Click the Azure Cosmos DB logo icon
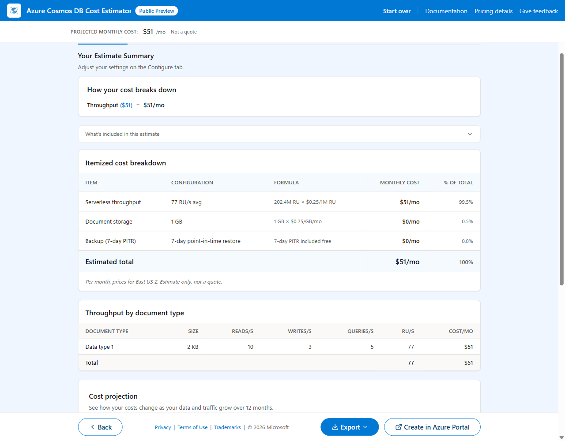Screen dimensions: 565x441 tap(14, 11)
